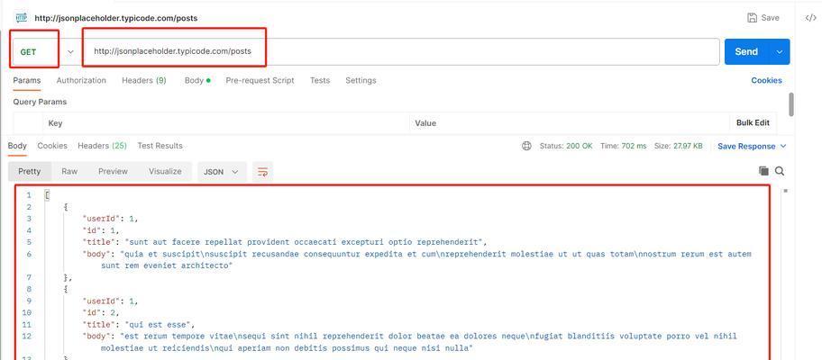Image resolution: width=822 pixels, height=360 pixels.
Task: Open the Cookies link
Action: click(x=766, y=81)
